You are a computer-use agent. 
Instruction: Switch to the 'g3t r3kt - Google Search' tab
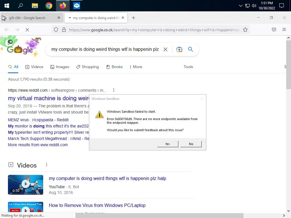[x=32, y=18]
